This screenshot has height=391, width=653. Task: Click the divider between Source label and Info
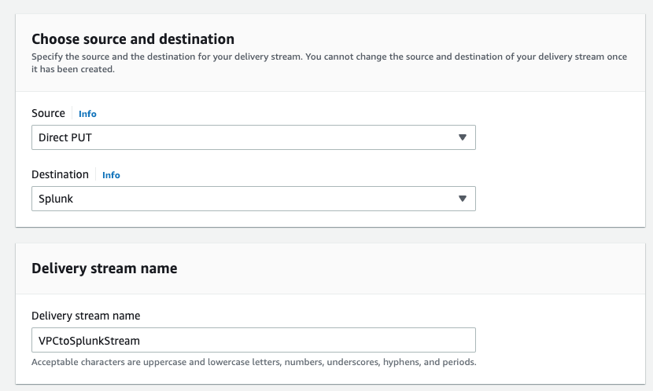pos(72,113)
